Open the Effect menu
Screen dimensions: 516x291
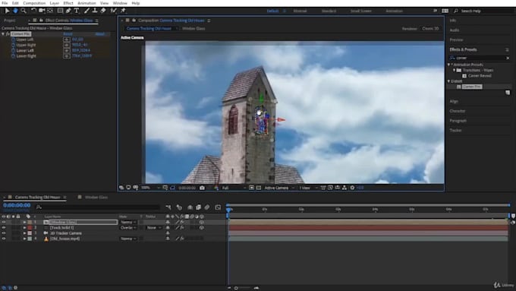click(x=68, y=3)
